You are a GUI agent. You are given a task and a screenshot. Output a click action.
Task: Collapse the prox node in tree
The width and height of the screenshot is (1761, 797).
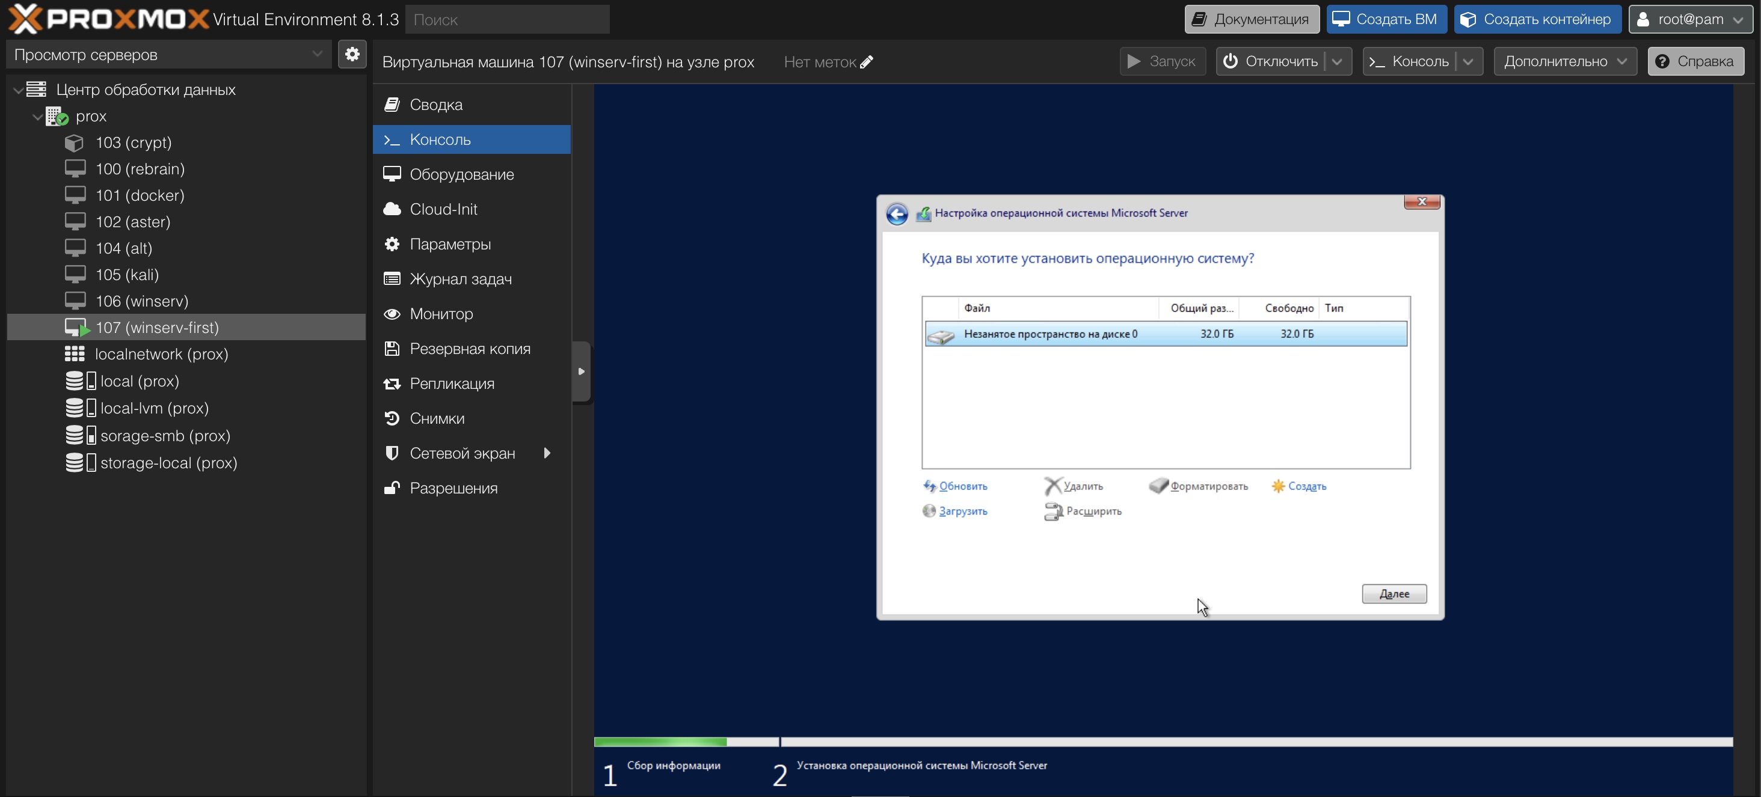click(x=38, y=117)
